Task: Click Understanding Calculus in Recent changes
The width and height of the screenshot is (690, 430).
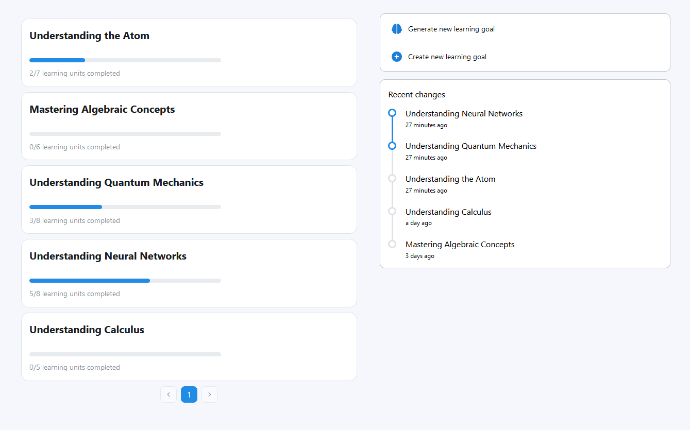Action: click(448, 212)
